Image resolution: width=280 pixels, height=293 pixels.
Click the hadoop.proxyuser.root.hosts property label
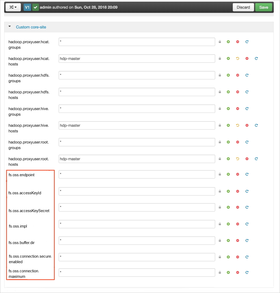click(x=28, y=162)
